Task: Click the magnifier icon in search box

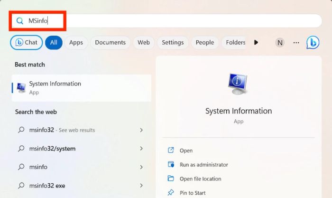Action: [20, 21]
